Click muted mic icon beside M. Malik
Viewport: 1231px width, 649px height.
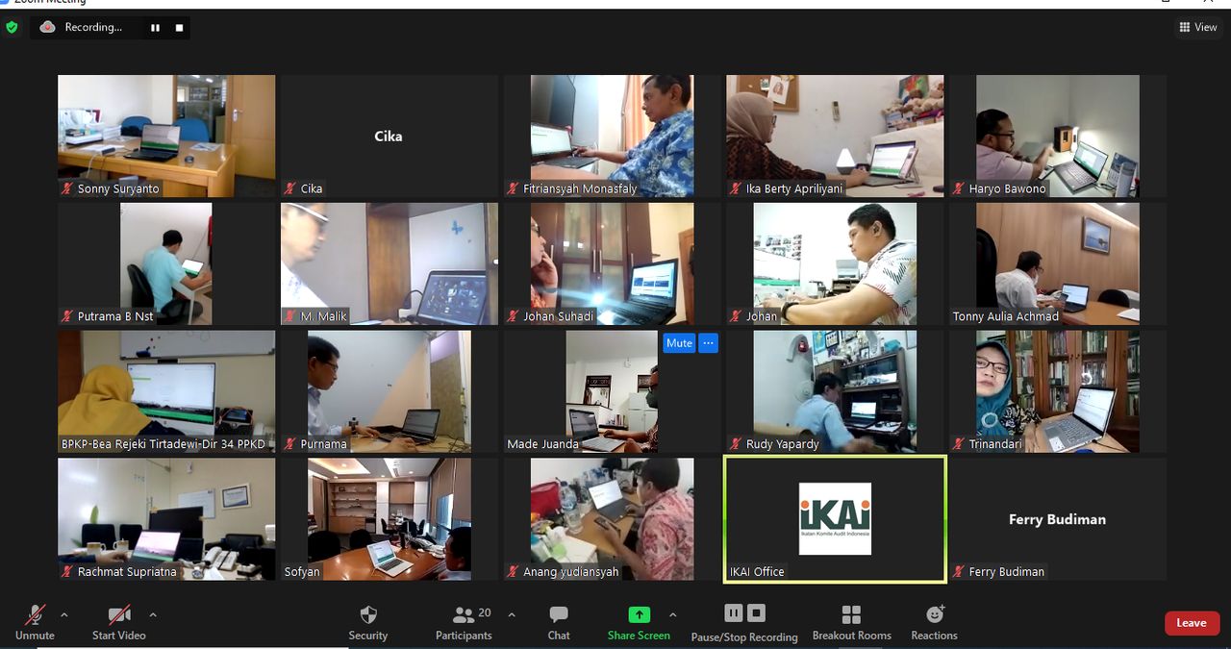(290, 316)
